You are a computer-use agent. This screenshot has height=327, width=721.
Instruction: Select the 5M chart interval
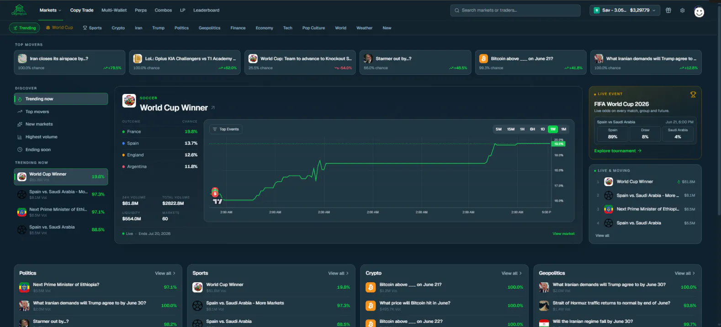498,130
